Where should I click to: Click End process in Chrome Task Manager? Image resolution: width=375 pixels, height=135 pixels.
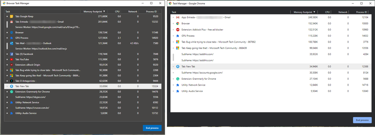[362, 120]
